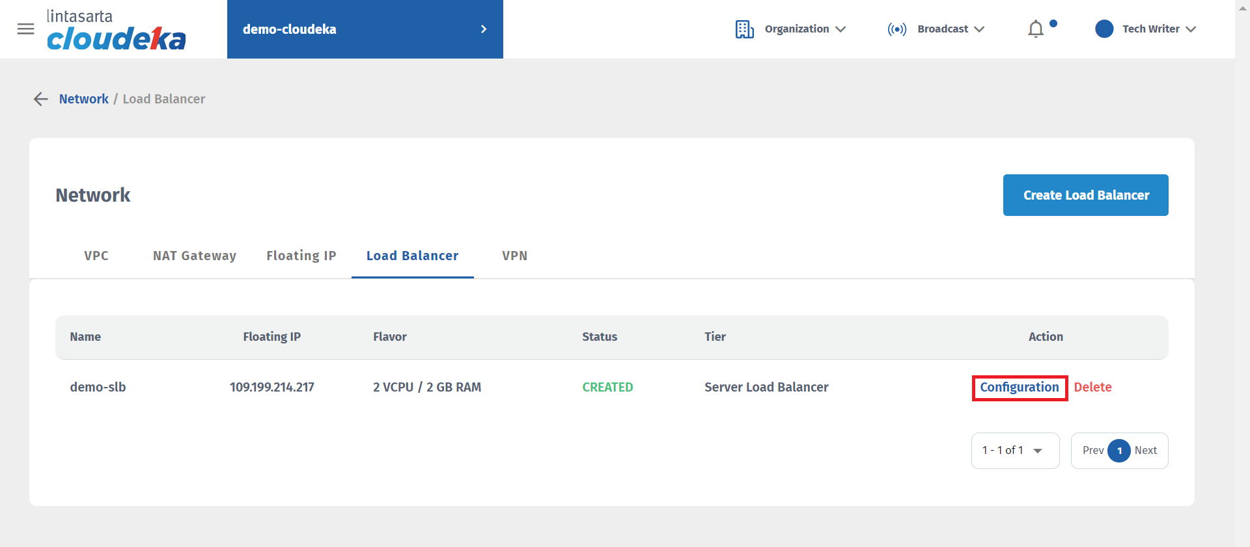This screenshot has height=547, width=1250.
Task: Click the Tech Writer avatar circle
Action: pos(1104,29)
